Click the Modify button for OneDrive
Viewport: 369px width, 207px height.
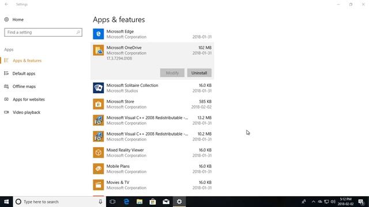point(172,73)
